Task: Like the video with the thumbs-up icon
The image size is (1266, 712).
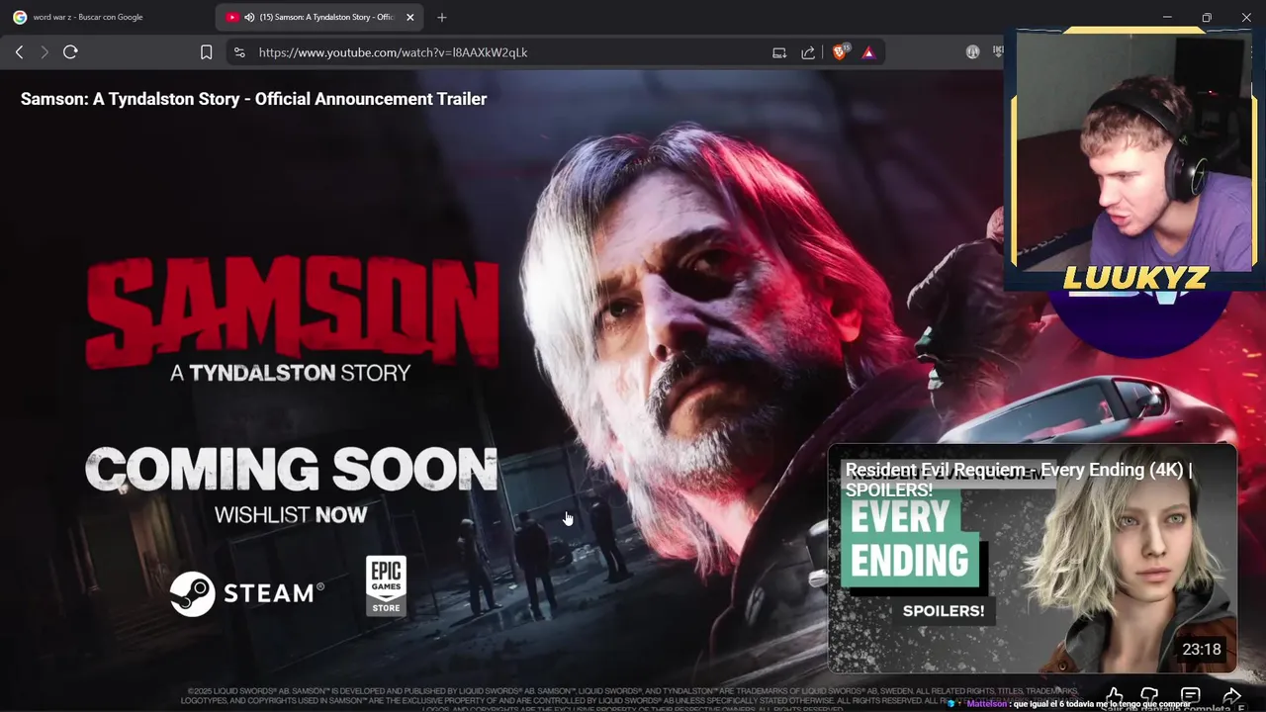Action: [1115, 696]
